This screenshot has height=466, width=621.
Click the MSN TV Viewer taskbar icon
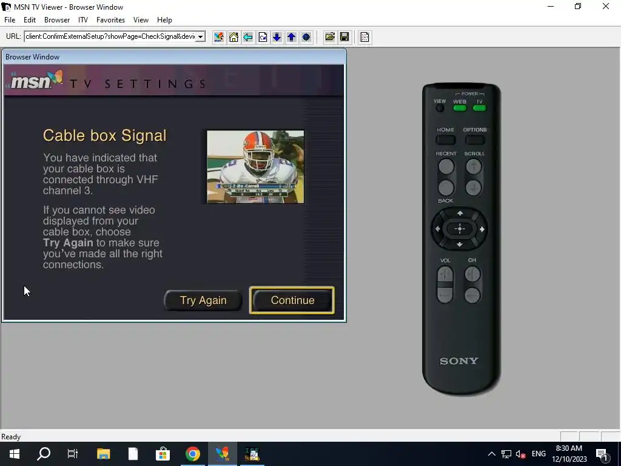click(x=222, y=454)
